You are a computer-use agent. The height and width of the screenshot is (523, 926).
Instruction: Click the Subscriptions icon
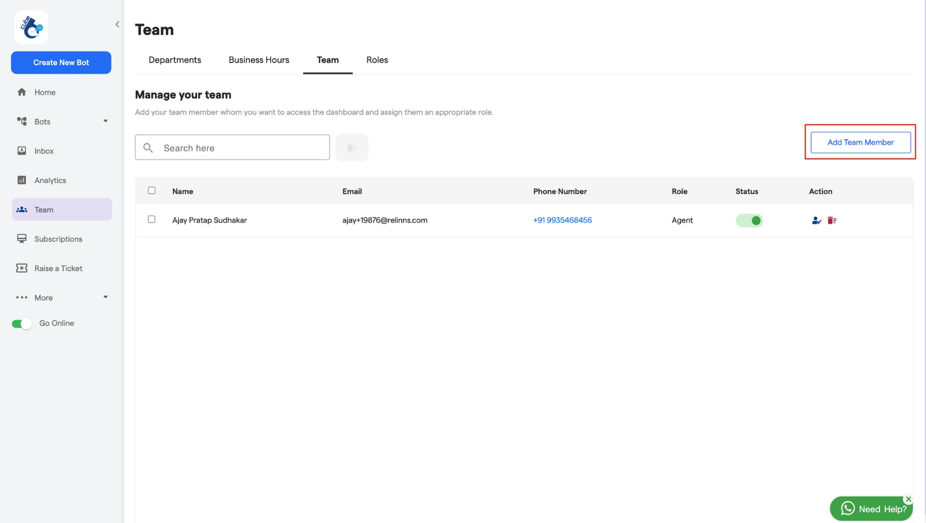click(22, 239)
